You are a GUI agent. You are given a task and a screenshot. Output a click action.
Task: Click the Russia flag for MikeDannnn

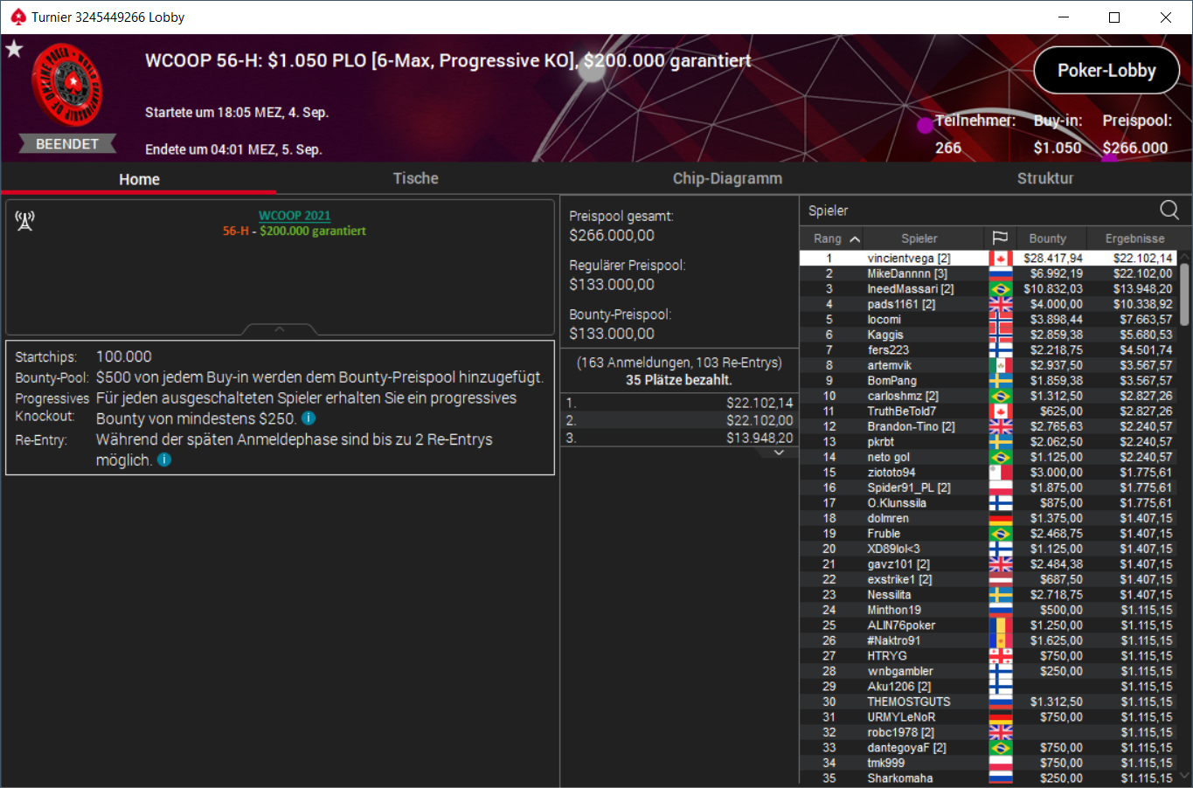1001,273
